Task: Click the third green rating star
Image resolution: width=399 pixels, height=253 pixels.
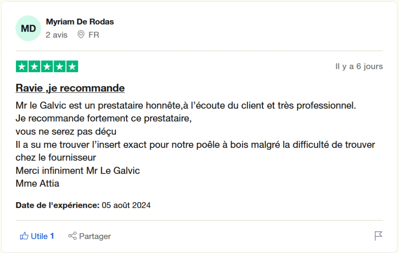Action: click(47, 67)
